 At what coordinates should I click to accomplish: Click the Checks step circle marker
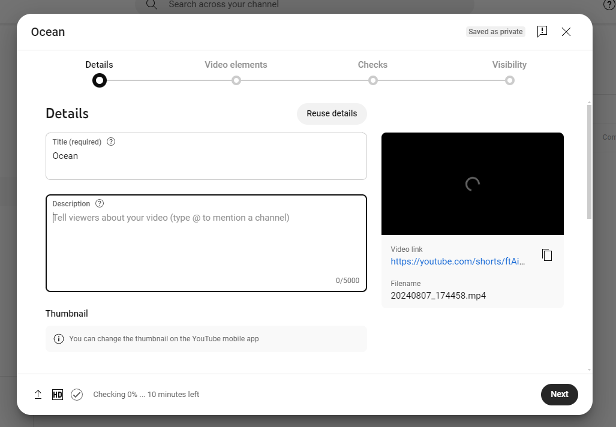[373, 80]
